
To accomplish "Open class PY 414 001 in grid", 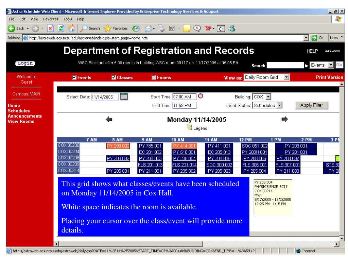I will click(x=184, y=146).
